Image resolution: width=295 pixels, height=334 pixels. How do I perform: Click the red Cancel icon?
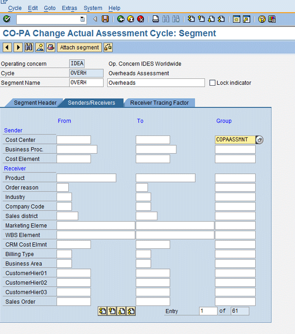[x=141, y=19]
